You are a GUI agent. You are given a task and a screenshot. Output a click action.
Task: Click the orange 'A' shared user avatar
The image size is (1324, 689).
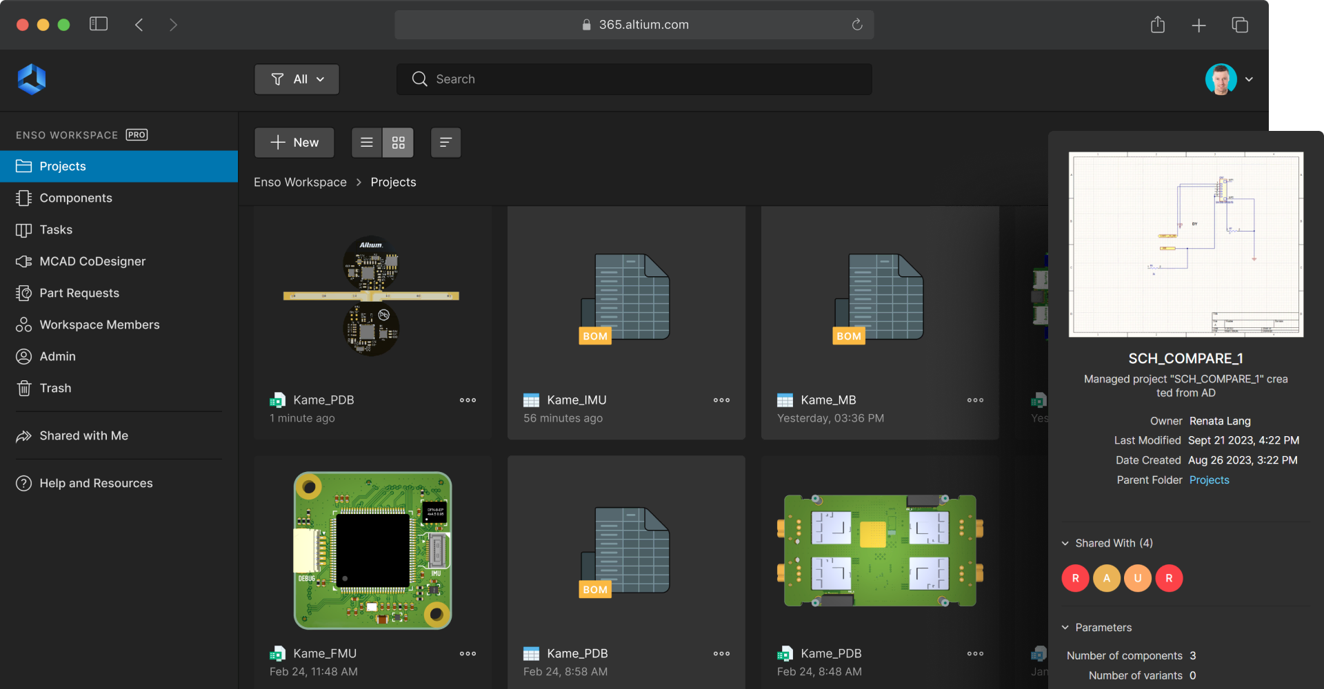tap(1106, 578)
